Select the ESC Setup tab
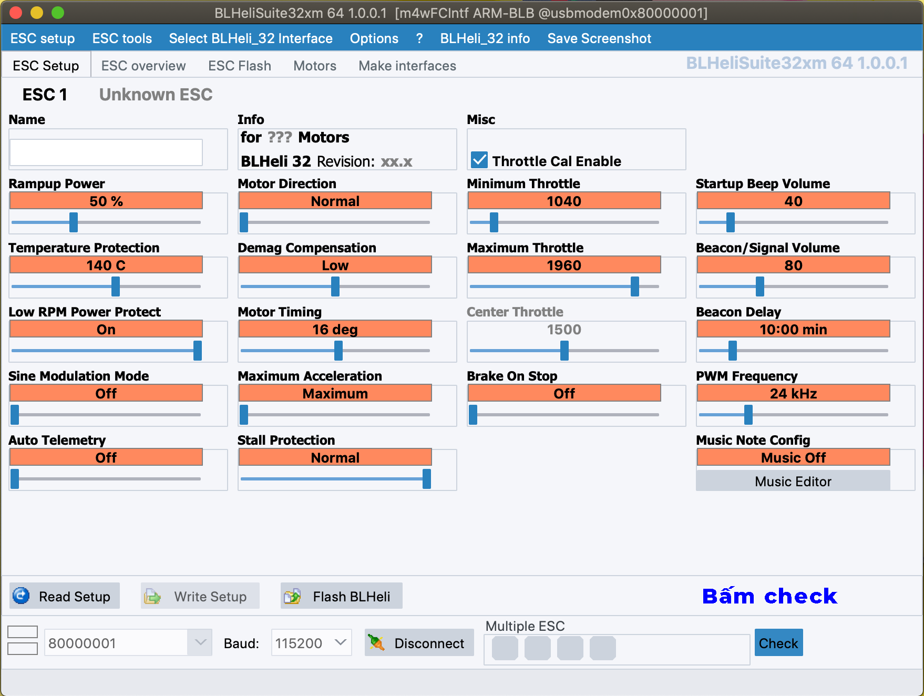Image resolution: width=924 pixels, height=696 pixels. [46, 66]
